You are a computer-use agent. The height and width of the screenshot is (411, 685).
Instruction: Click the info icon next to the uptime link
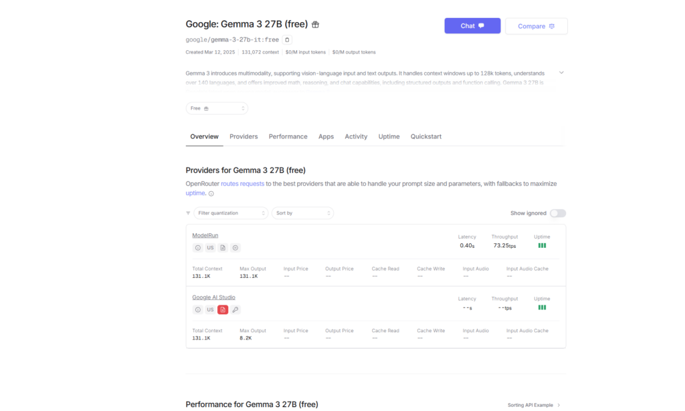coord(210,193)
